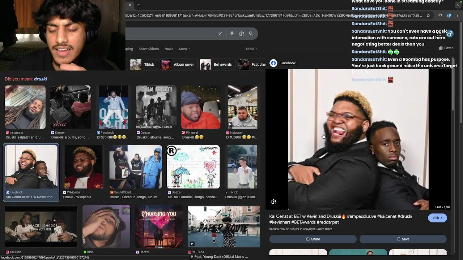Image resolution: width=463 pixels, height=260 pixels.
Task: Open Saves bookmark link
Action: tap(446, 48)
